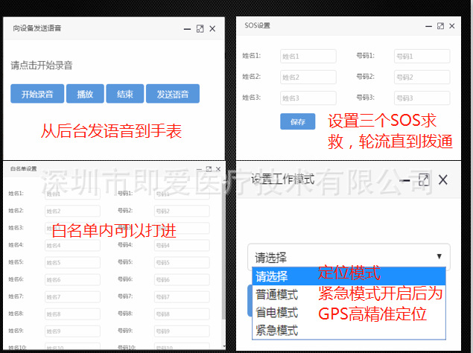Click the 号码3 field in SOS设置

tap(422, 98)
